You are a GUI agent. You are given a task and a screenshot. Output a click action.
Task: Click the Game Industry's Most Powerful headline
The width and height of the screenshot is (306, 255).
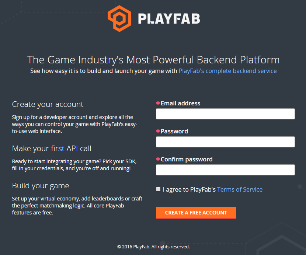(x=153, y=60)
